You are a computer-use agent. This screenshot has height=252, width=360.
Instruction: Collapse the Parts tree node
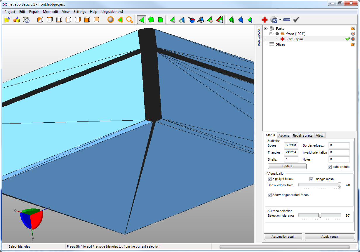click(x=266, y=29)
